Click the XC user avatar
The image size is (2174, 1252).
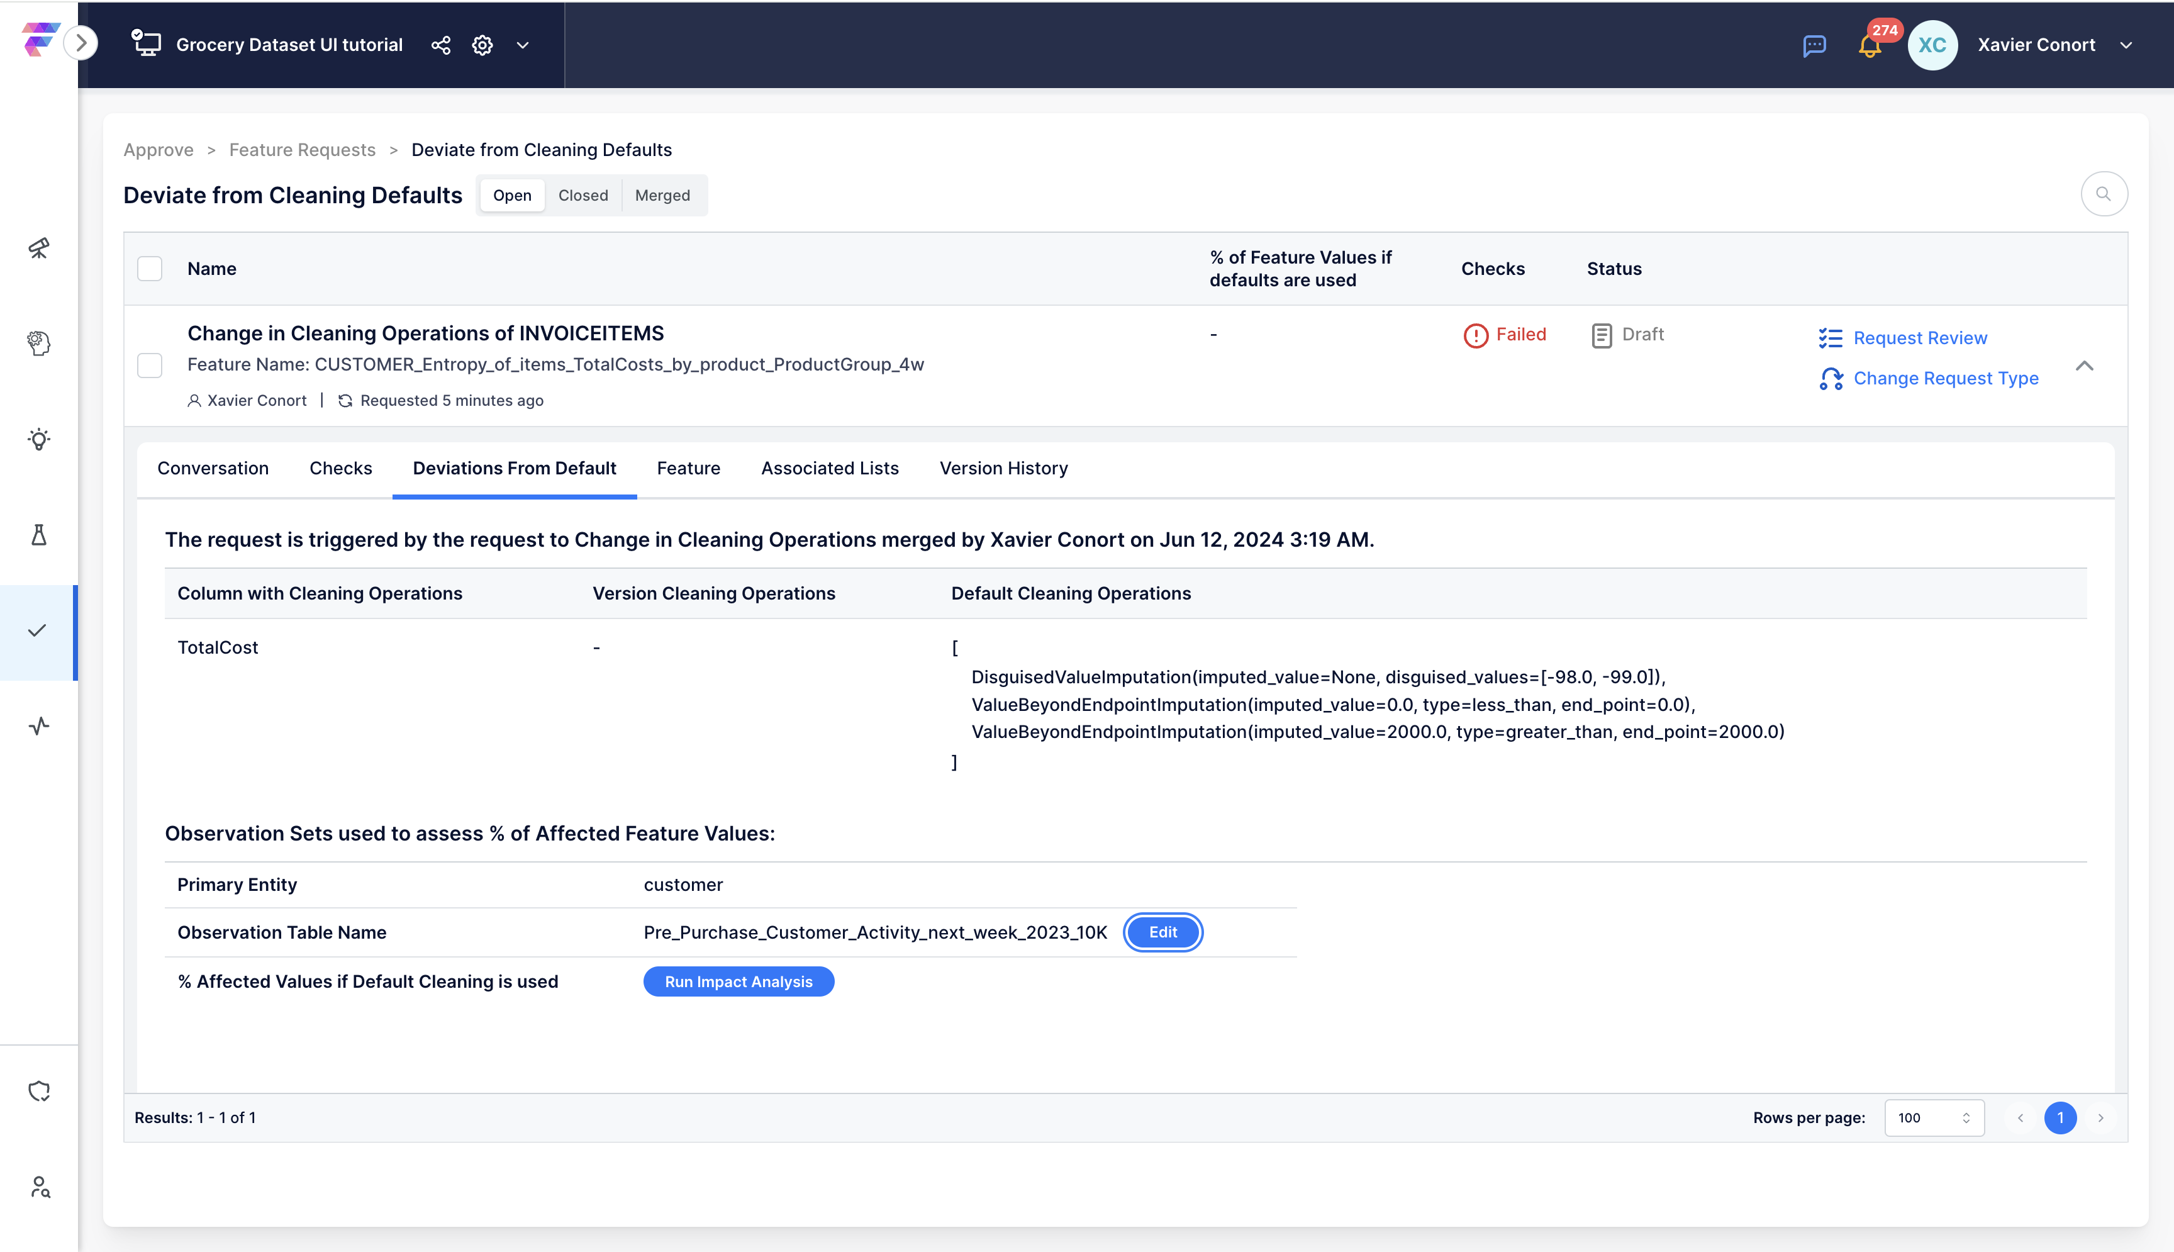1932,45
